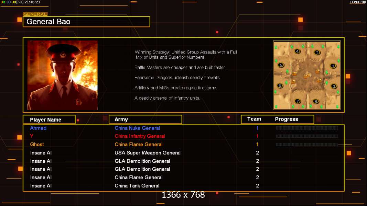Click the GENERAL label tag

click(x=35, y=14)
